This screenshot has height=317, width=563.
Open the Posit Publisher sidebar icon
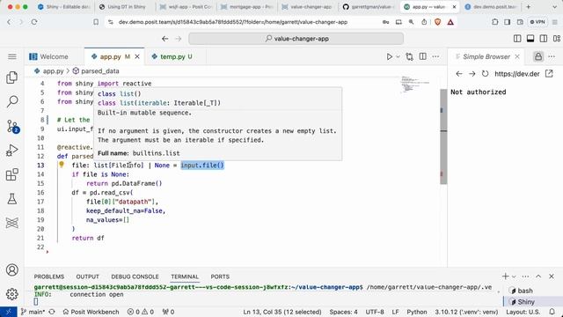(x=11, y=223)
